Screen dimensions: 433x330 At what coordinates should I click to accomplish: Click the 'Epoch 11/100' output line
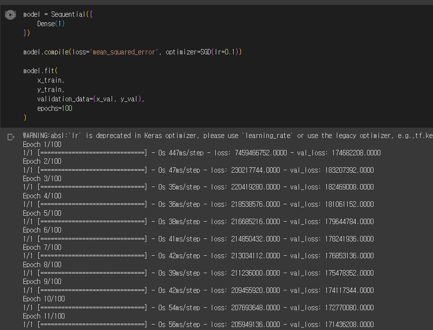pyautogui.click(x=44, y=316)
